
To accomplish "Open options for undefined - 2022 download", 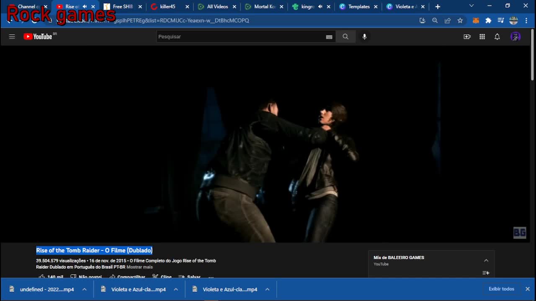I will pyautogui.click(x=84, y=289).
